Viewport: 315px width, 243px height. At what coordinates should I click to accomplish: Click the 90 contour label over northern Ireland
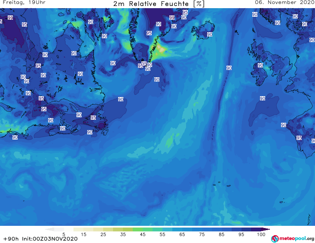[x=260, y=65]
